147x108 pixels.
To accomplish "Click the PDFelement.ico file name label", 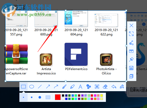I will 76,69.
